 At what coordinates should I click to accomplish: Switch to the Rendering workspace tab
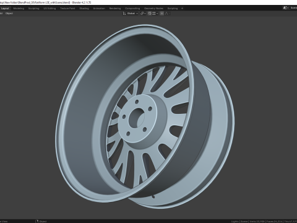pyautogui.click(x=115, y=9)
